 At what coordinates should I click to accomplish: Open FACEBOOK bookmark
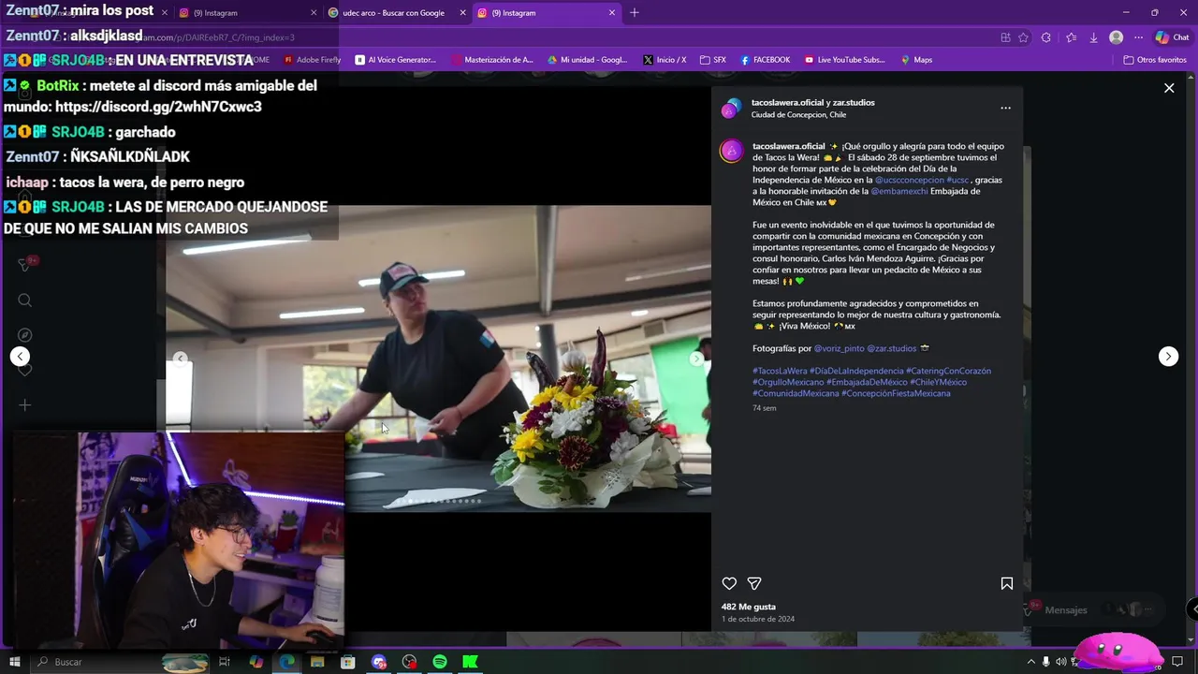[x=765, y=60]
